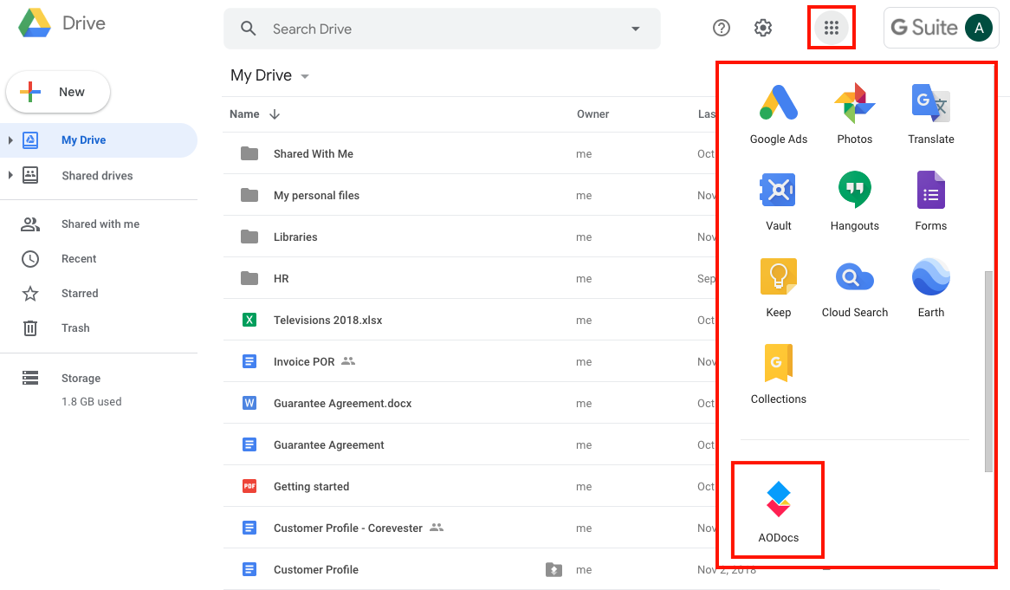Screen dimensions: 1010x590
Task: Expand the Shared drives tree item
Action: [x=10, y=175]
